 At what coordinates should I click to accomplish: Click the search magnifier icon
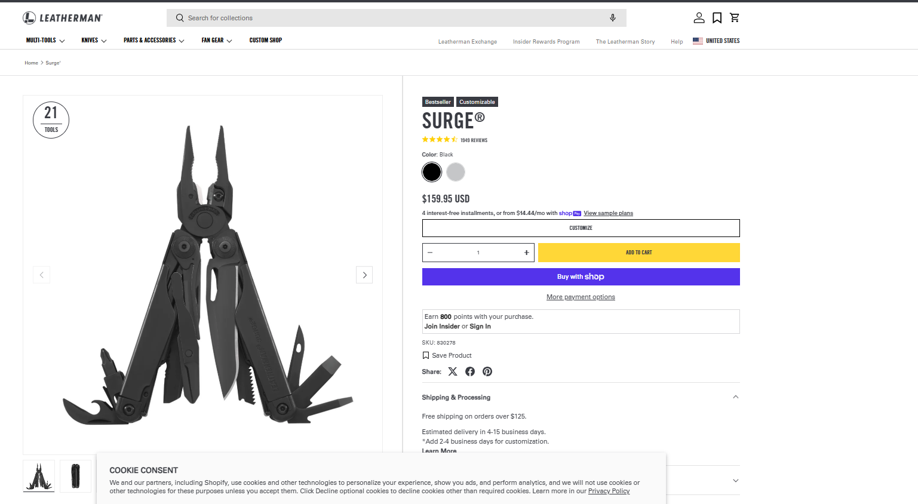(x=180, y=18)
